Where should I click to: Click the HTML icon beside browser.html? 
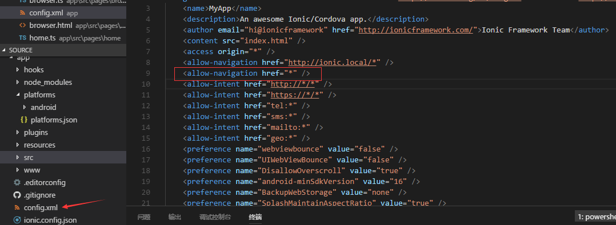[x=22, y=26]
